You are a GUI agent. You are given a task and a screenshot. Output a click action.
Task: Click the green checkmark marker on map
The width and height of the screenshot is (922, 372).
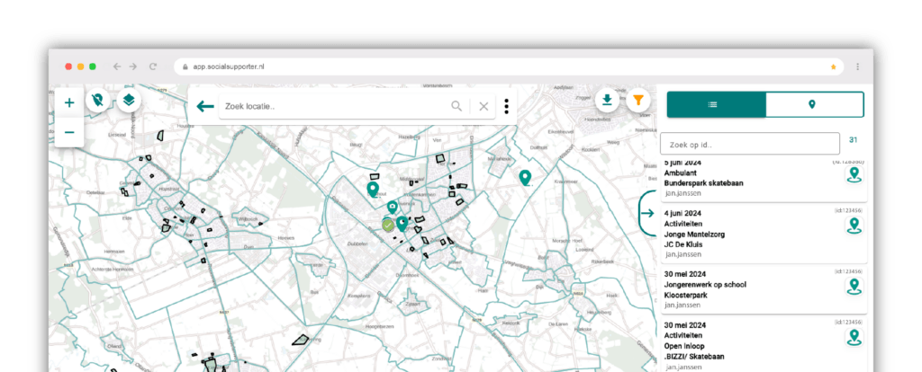coord(388,225)
